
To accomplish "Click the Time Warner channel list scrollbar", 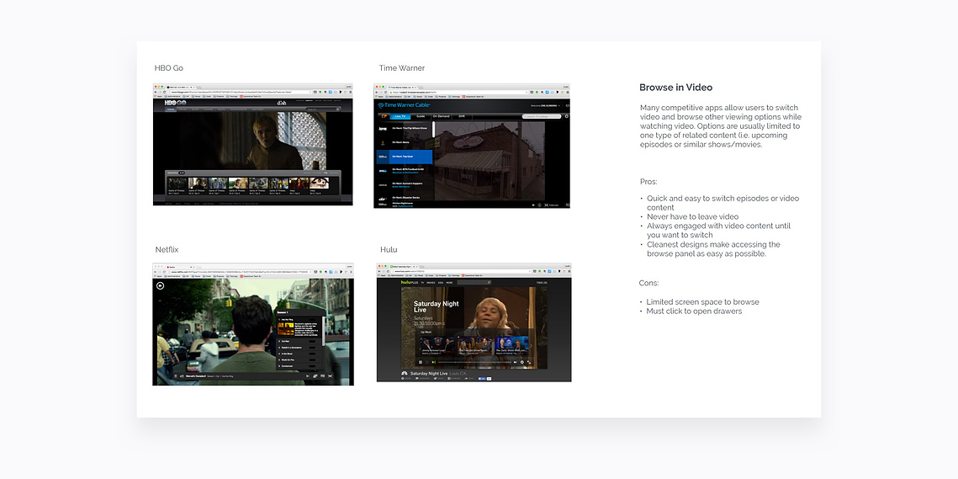I will point(434,130).
